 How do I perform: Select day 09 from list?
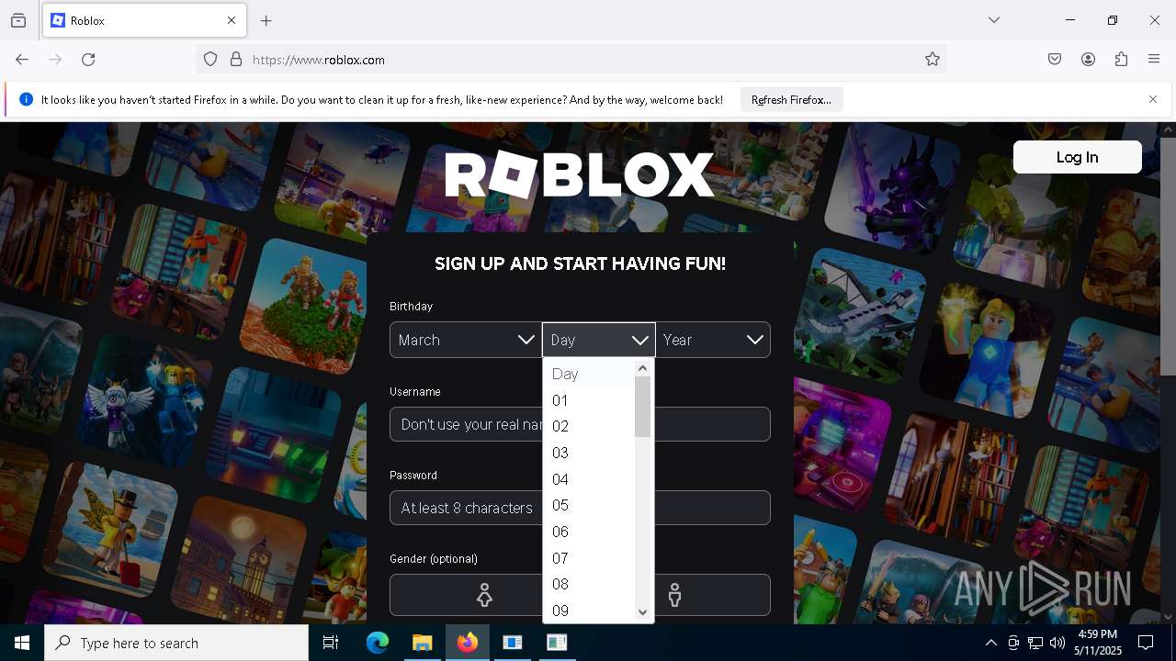coord(588,611)
